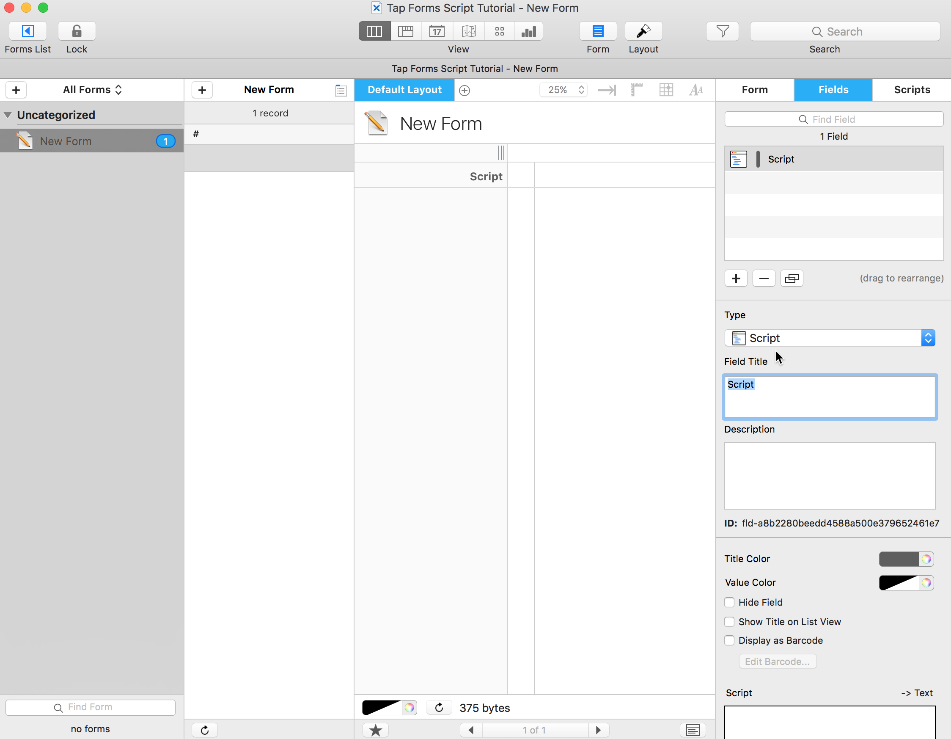Enable the Hide Field checkbox
Screen dimensions: 951x739
(x=729, y=602)
